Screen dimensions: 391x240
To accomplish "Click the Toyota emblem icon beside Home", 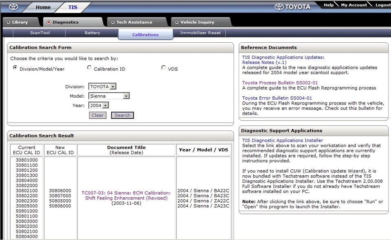I will 13,7.
